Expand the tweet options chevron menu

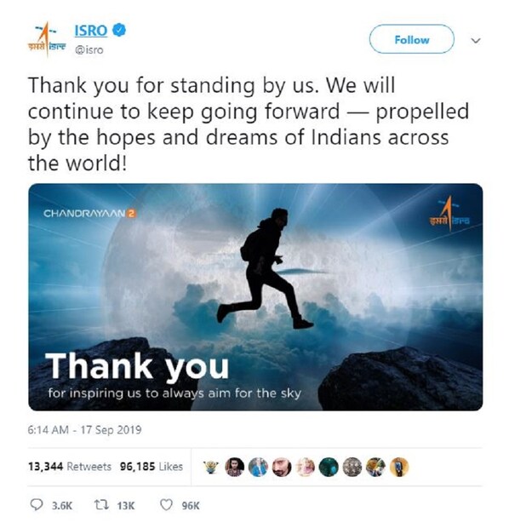[x=475, y=41]
